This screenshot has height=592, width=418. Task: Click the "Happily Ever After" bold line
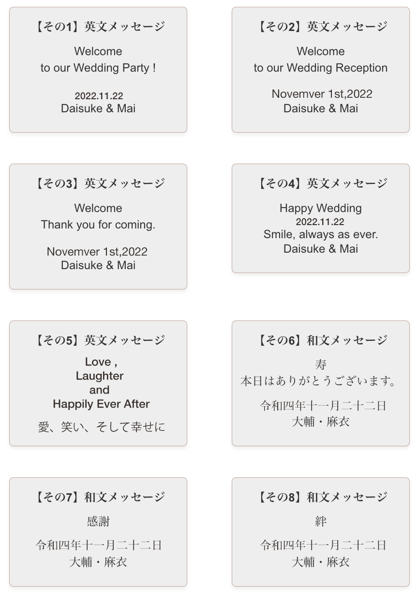click(101, 404)
